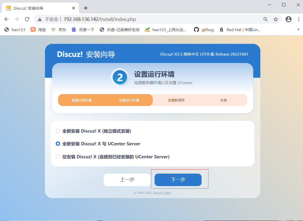Image resolution: width=303 pixels, height=221 pixels.
Task: Click the 检测服务器环境以及设置 UCenter subtitle
Action: pos(163,83)
